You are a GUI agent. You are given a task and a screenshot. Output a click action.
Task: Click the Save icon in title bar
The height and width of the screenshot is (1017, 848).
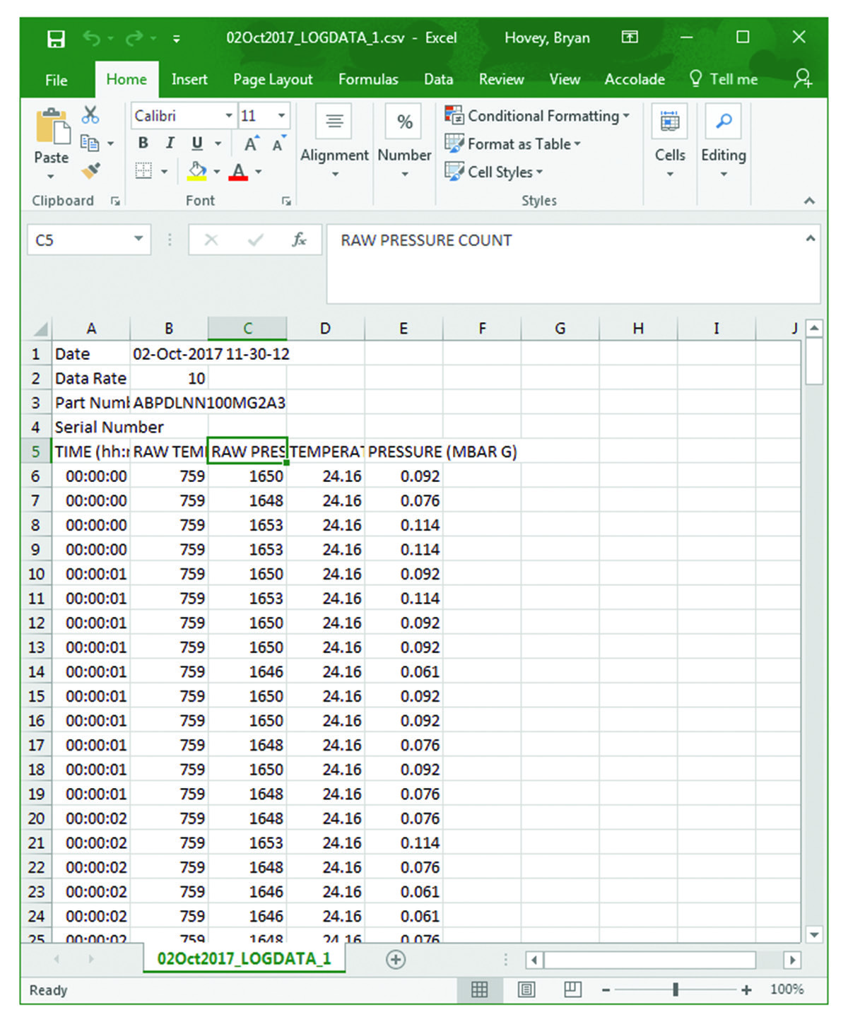click(x=56, y=38)
